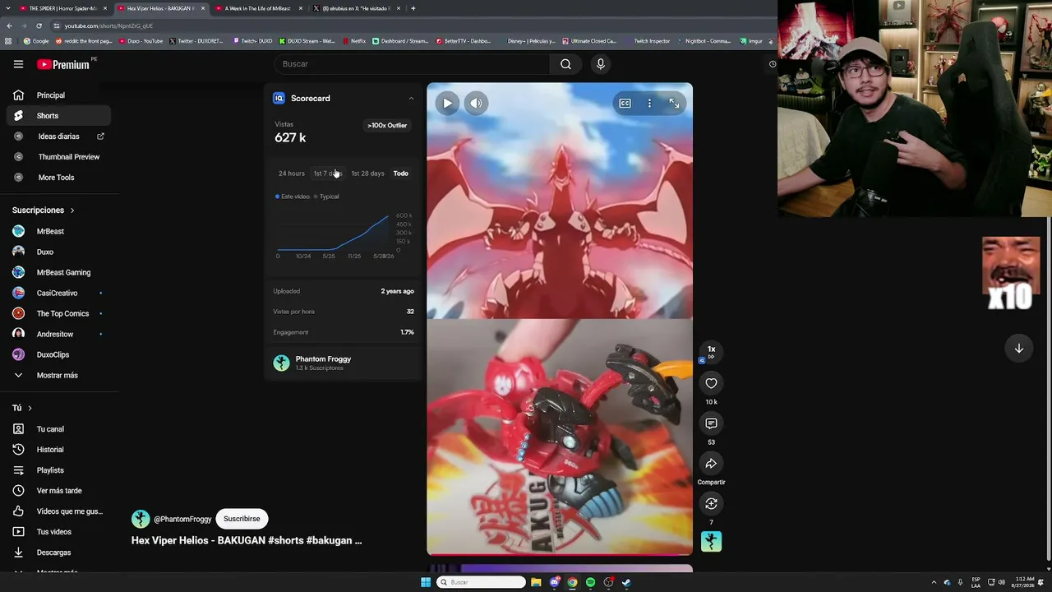Open the @PhantomFroggy channel link
1052x592 pixels.
[182, 519]
